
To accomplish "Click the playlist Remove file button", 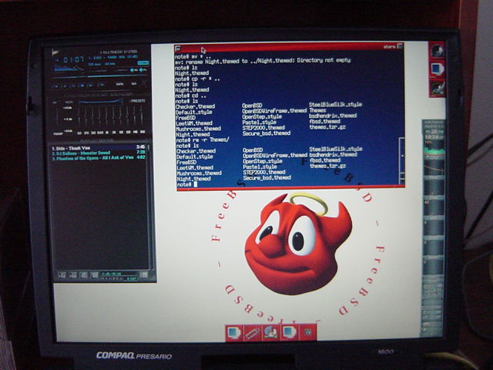I will tap(73, 274).
